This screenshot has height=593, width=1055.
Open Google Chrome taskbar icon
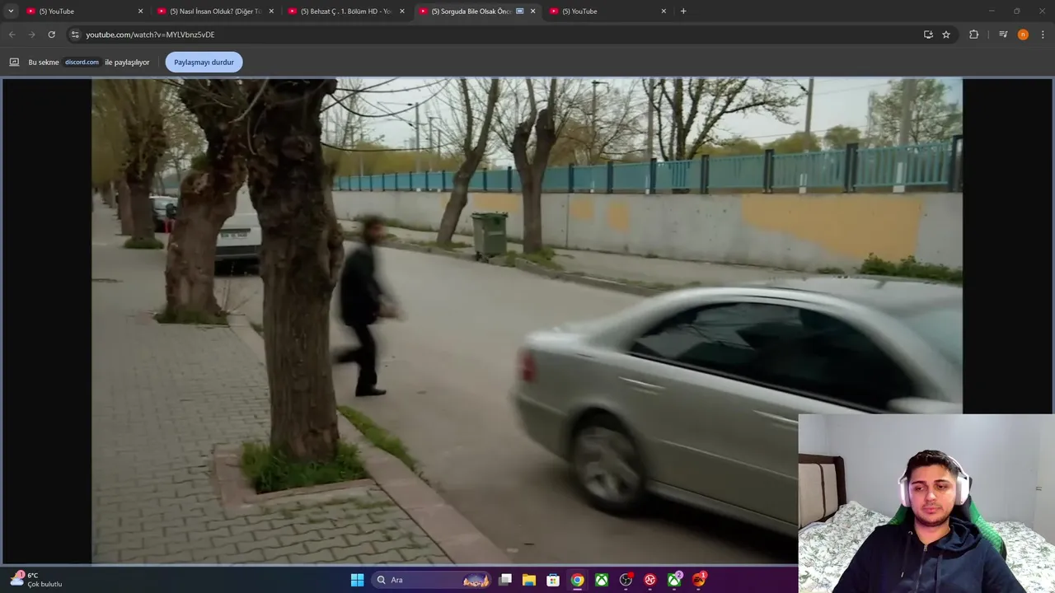click(x=578, y=580)
